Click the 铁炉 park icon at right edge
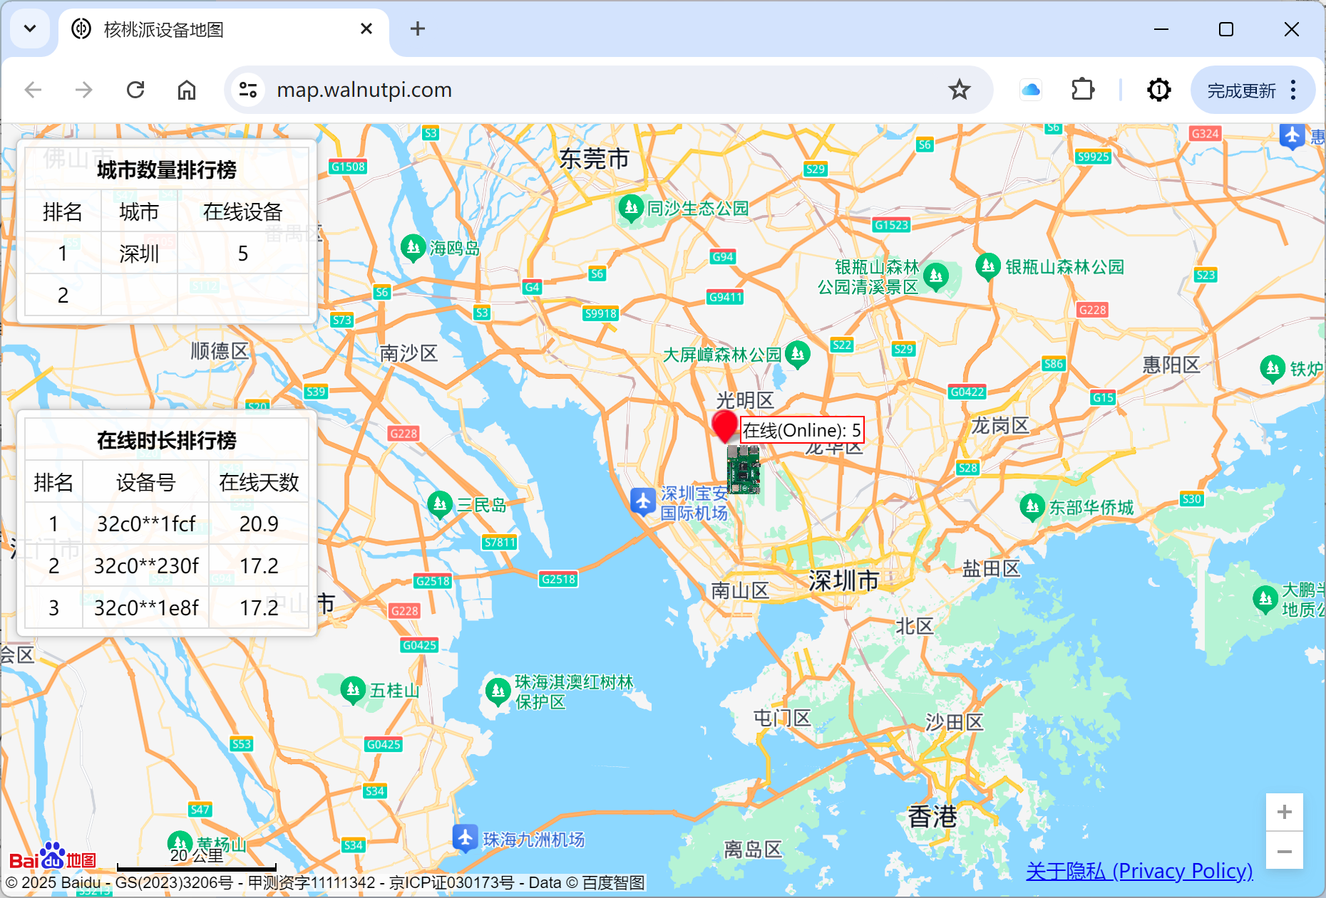The image size is (1326, 898). click(x=1273, y=368)
